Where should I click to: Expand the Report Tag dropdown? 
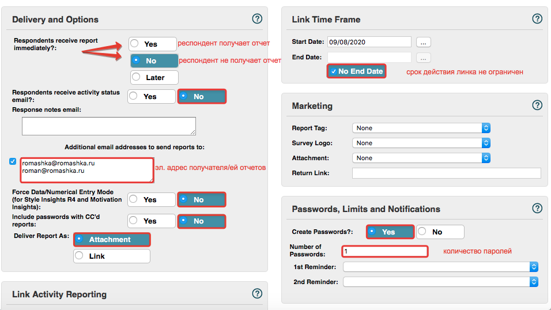point(421,128)
